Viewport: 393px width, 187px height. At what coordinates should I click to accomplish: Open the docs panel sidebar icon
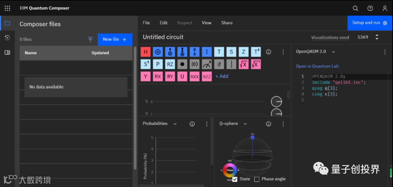8,53
